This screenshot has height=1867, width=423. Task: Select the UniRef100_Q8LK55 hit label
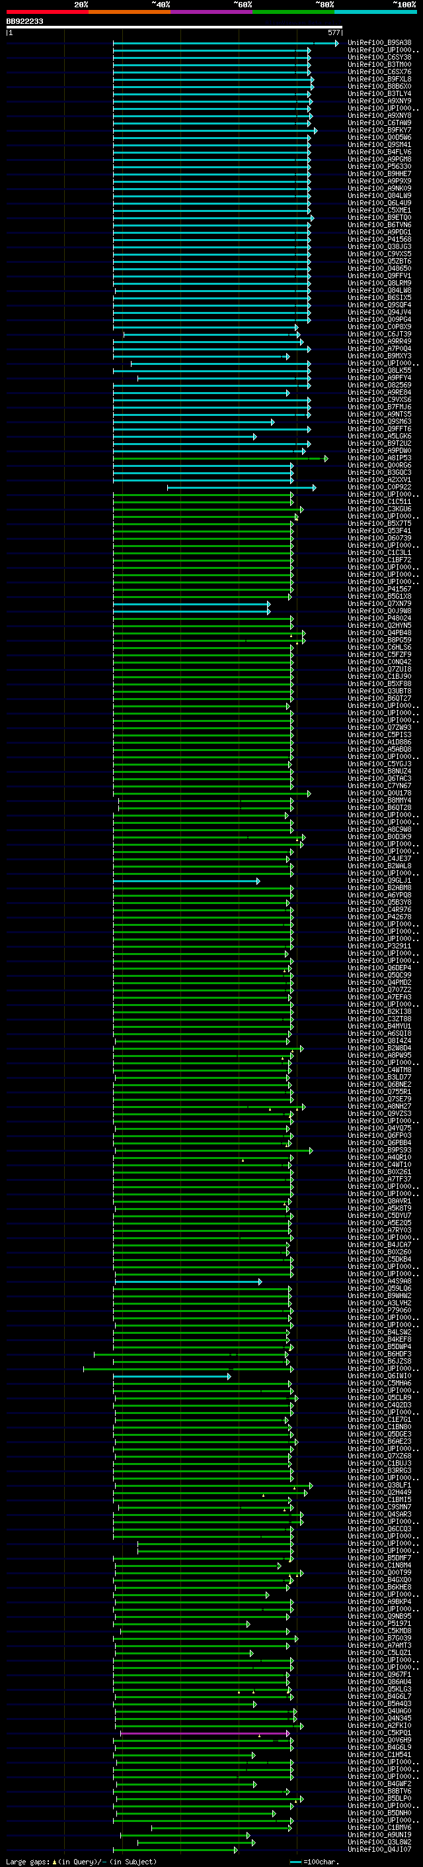[379, 370]
